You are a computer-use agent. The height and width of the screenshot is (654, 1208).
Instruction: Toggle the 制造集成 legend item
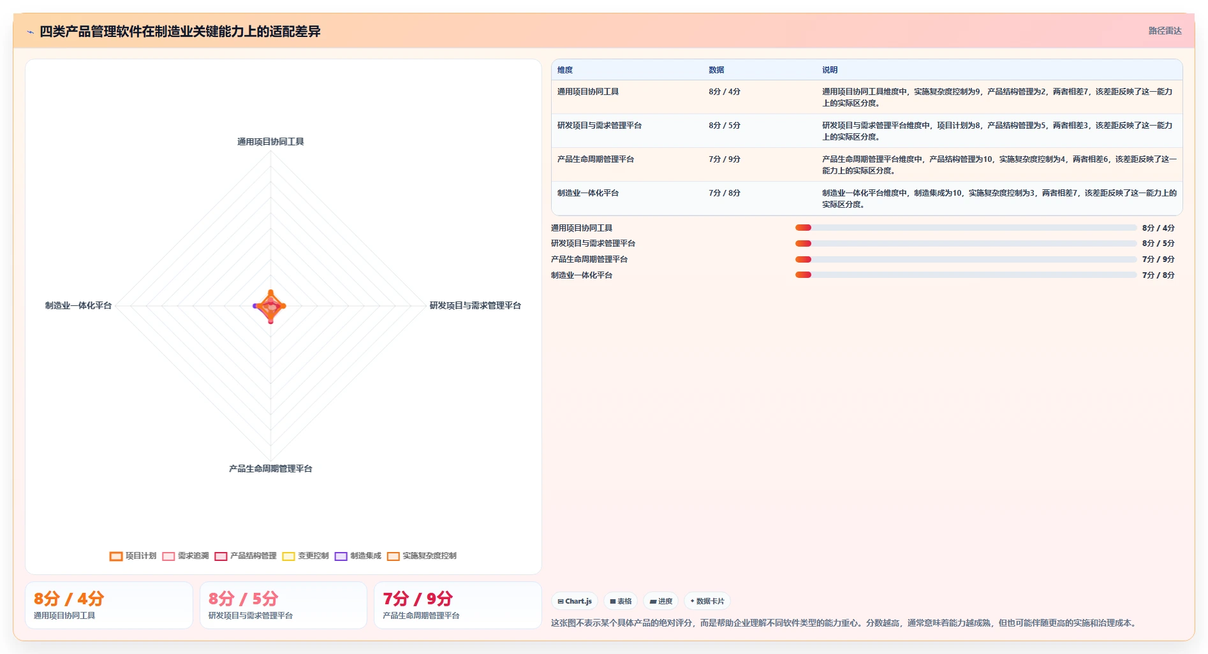pos(358,556)
